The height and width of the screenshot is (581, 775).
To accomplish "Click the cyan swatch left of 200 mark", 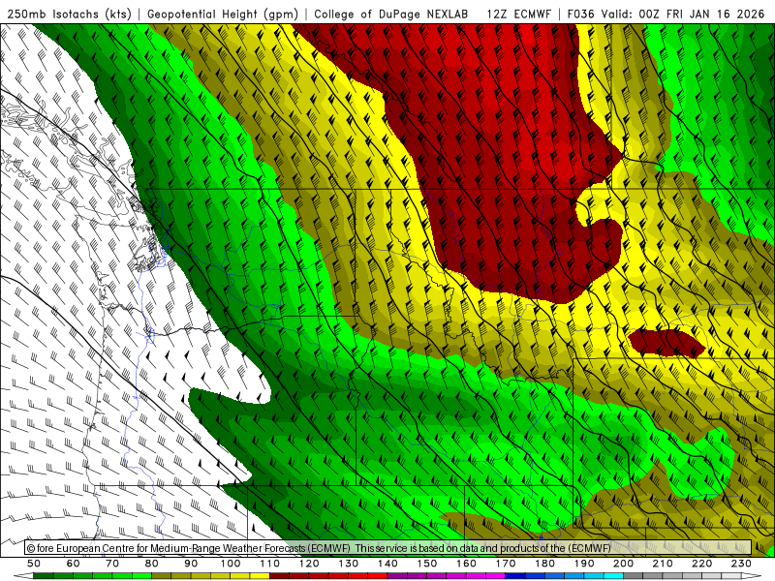I will (x=613, y=576).
